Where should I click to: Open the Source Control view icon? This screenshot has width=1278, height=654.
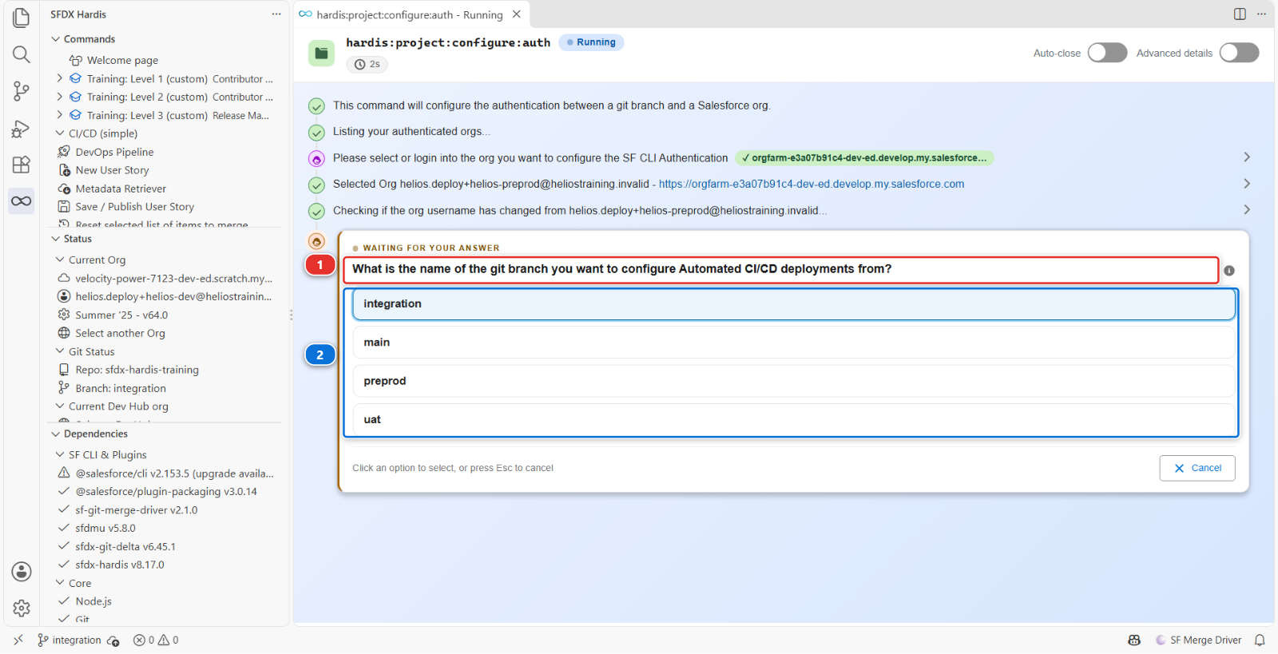click(x=22, y=91)
